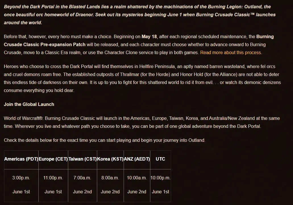Click the ANZ (AEDT) column header

click(137, 159)
